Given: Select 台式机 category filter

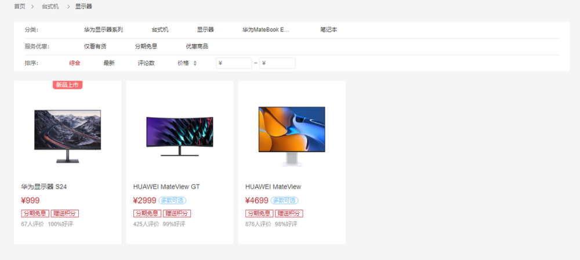Looking at the screenshot, I should point(160,30).
